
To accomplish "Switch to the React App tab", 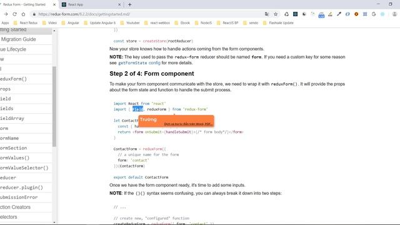I will point(91,4).
